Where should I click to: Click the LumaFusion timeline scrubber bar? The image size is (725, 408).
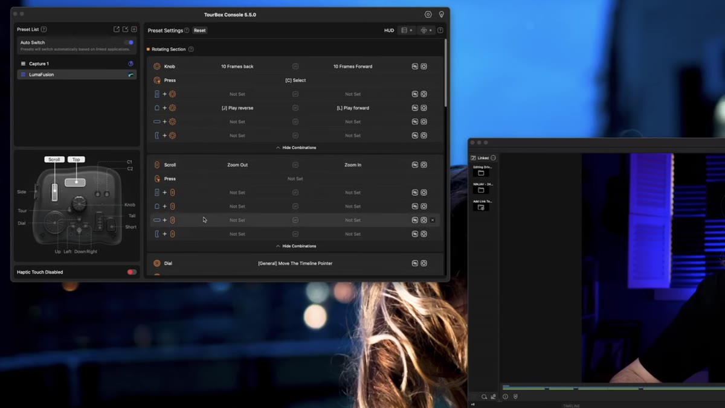point(613,387)
